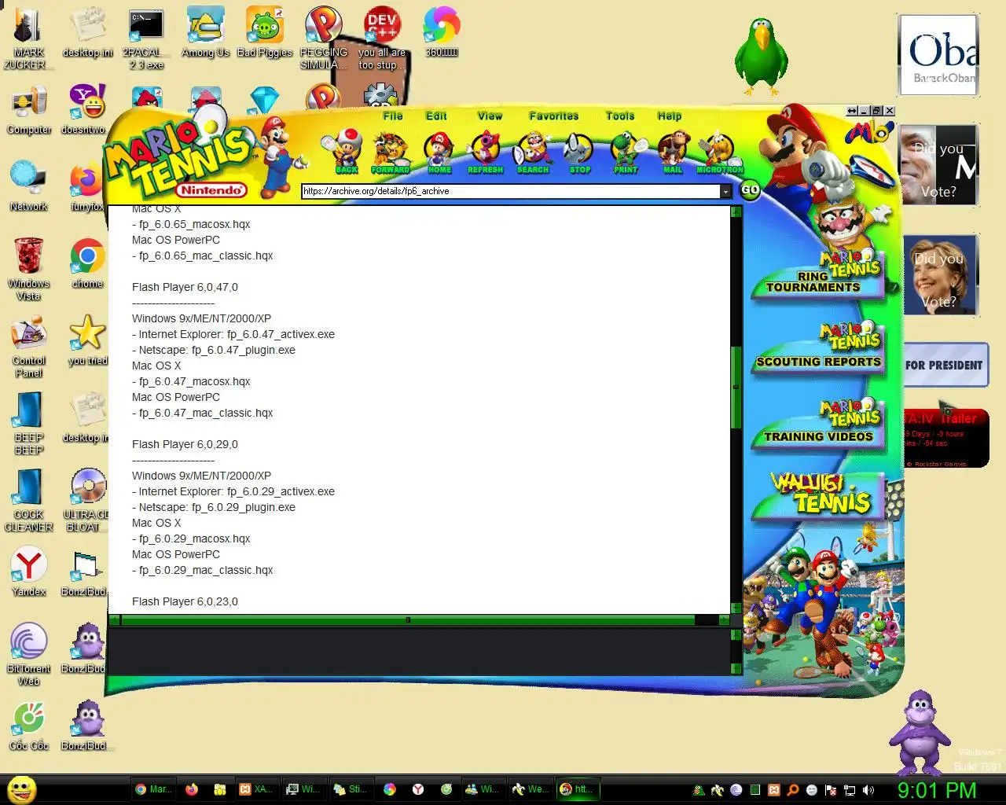Image resolution: width=1006 pixels, height=805 pixels.
Task: Select the 360 browser desktop icon
Action: pos(442,33)
